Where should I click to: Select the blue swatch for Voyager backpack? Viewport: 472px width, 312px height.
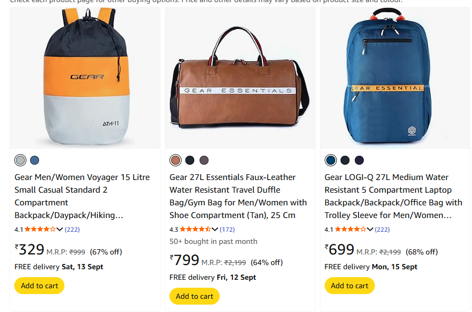[x=34, y=160]
